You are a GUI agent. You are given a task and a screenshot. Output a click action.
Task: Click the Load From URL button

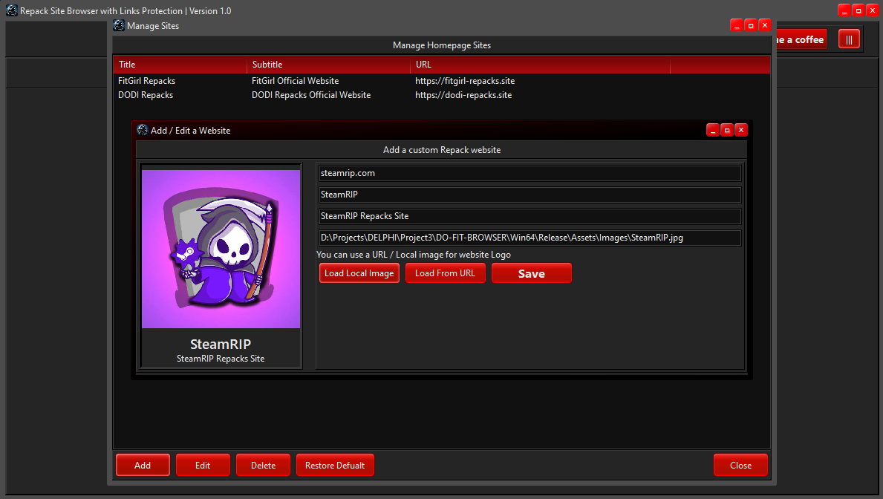click(x=445, y=273)
